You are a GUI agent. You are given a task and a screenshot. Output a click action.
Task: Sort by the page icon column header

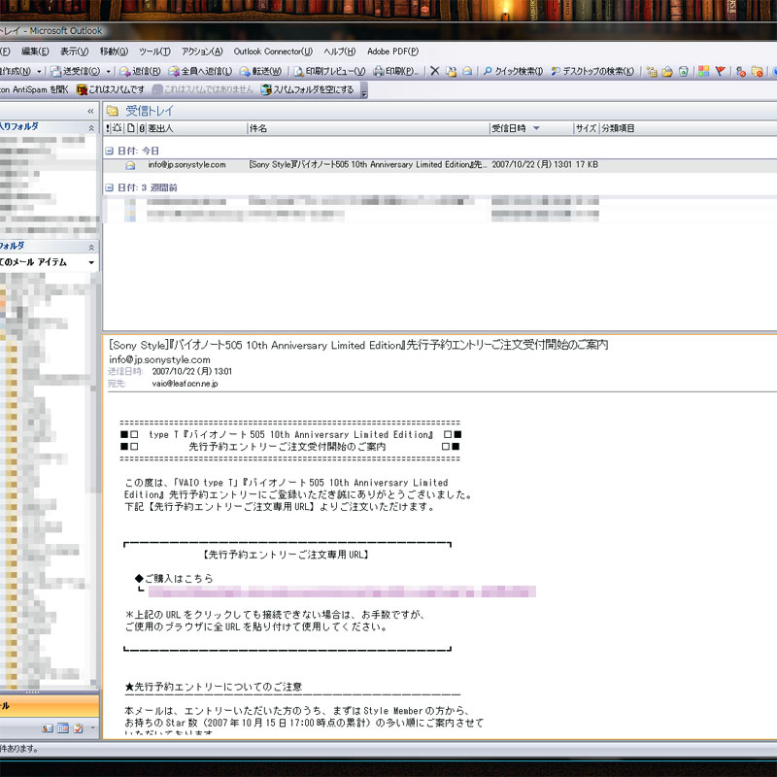[130, 128]
